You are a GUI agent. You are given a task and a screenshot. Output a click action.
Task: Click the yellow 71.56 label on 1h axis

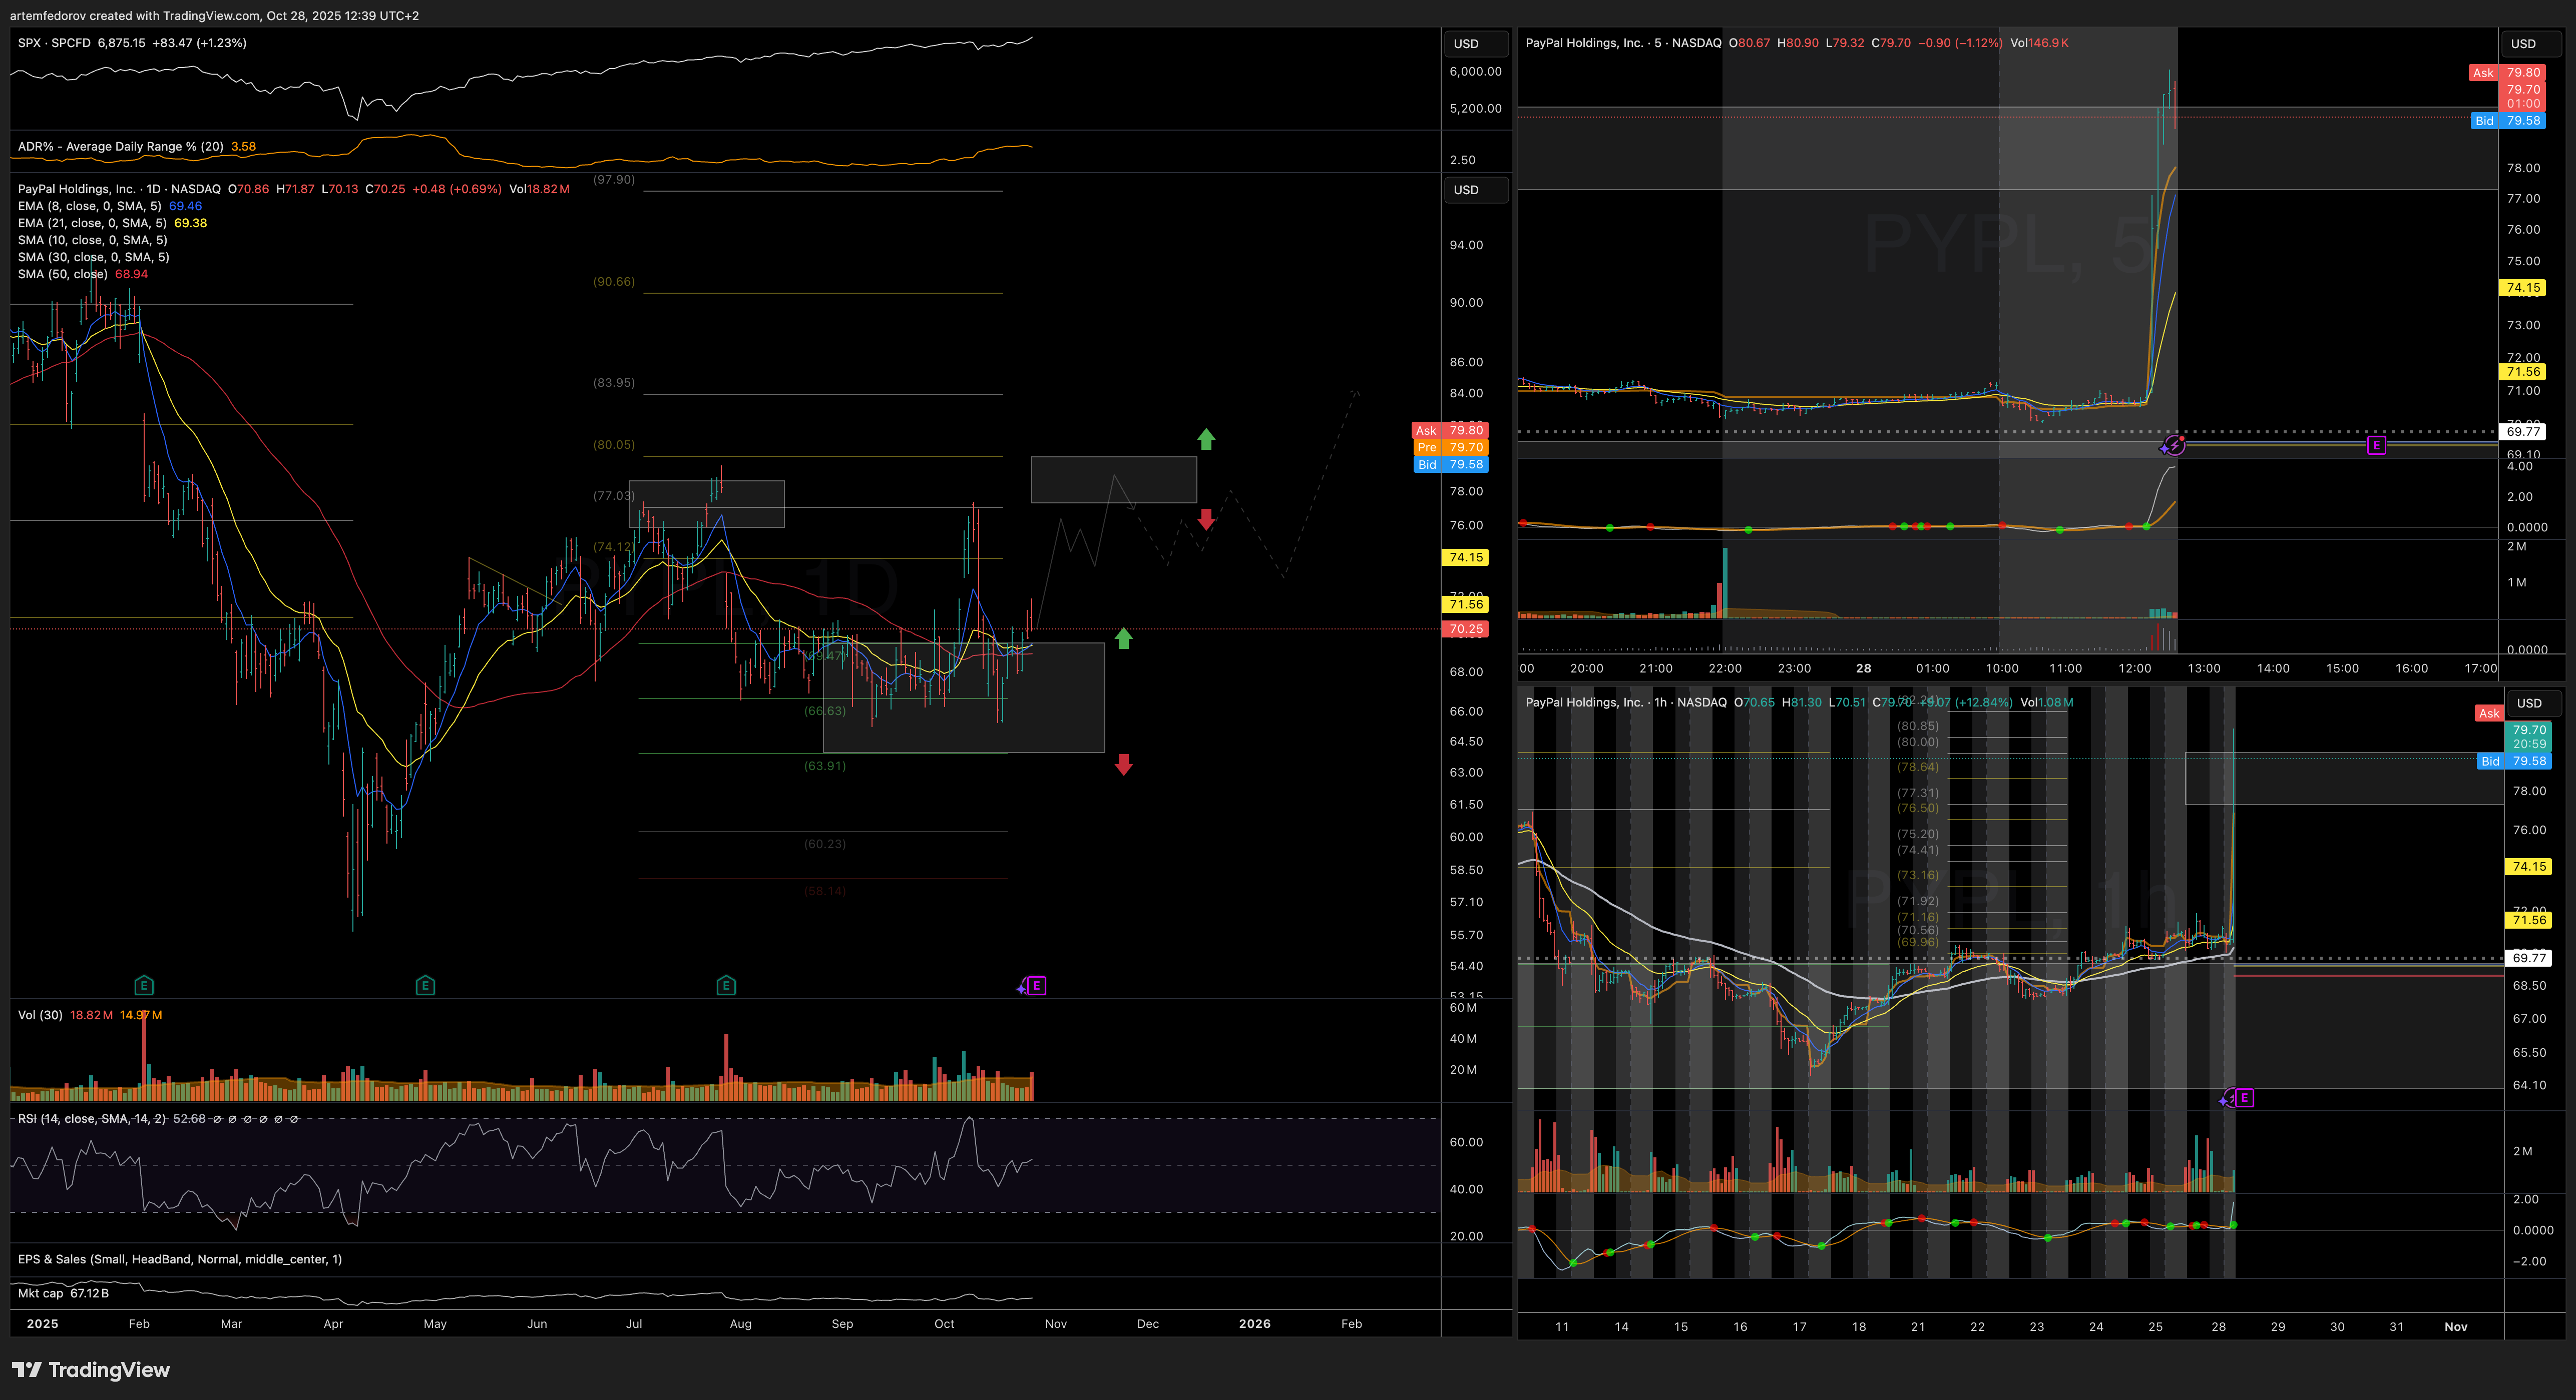(2529, 919)
